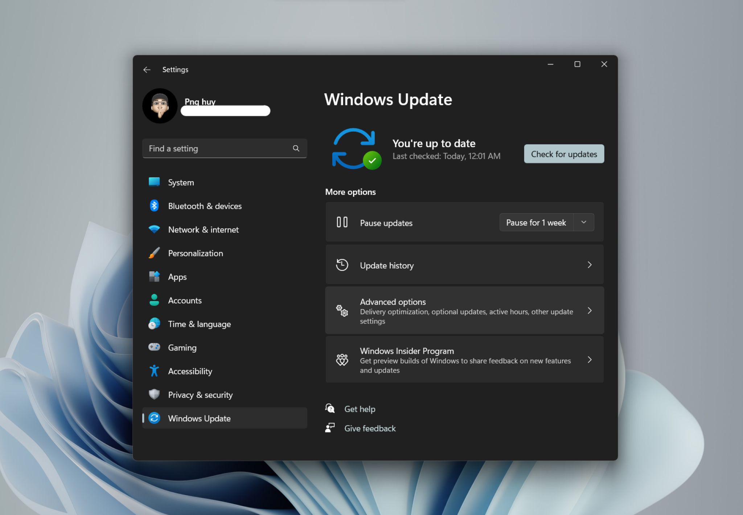Click the Find a setting search field
The height and width of the screenshot is (515, 743).
(225, 148)
